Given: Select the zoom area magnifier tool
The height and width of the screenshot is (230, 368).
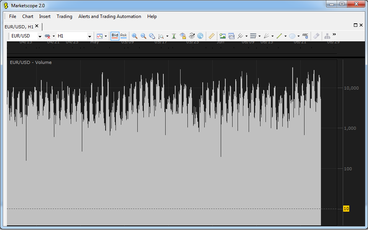Looking at the screenshot, I should click(152, 36).
